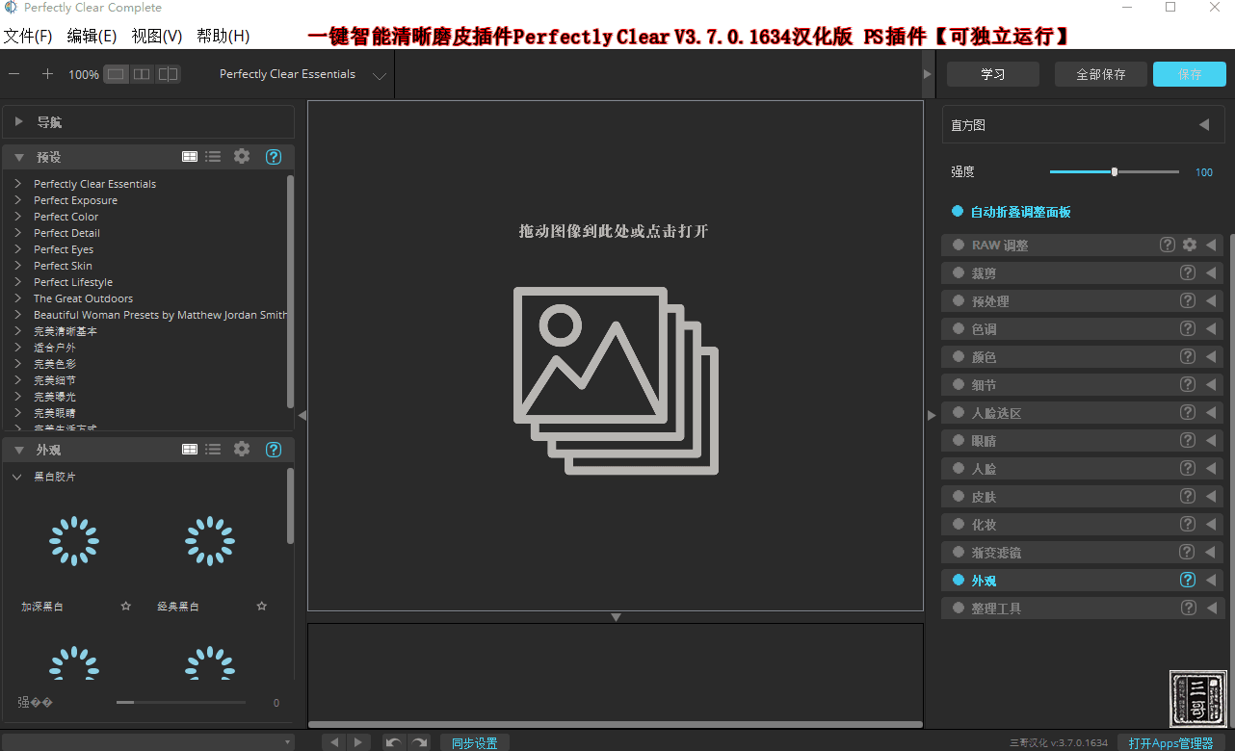Open help for 皮肤 section
This screenshot has width=1235, height=751.
(1188, 496)
